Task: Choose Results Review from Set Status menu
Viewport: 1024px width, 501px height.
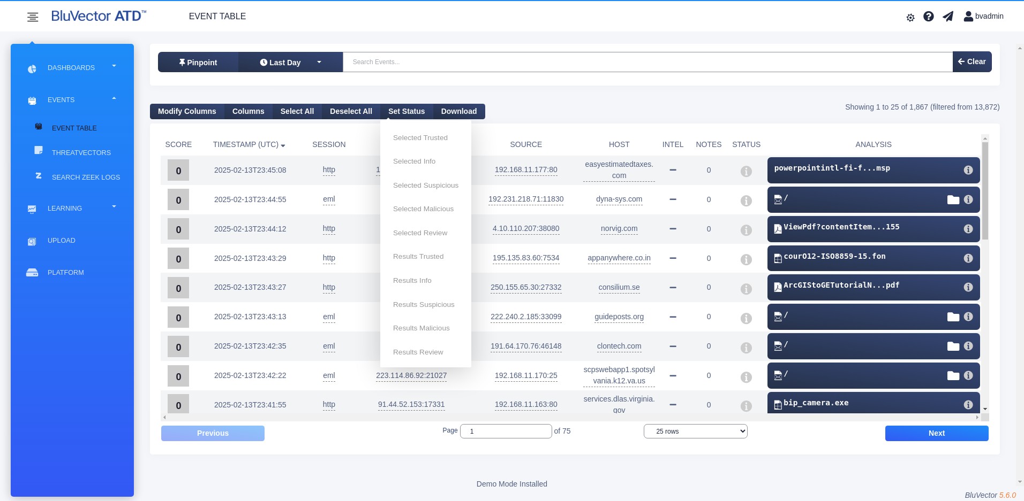Action: click(418, 352)
